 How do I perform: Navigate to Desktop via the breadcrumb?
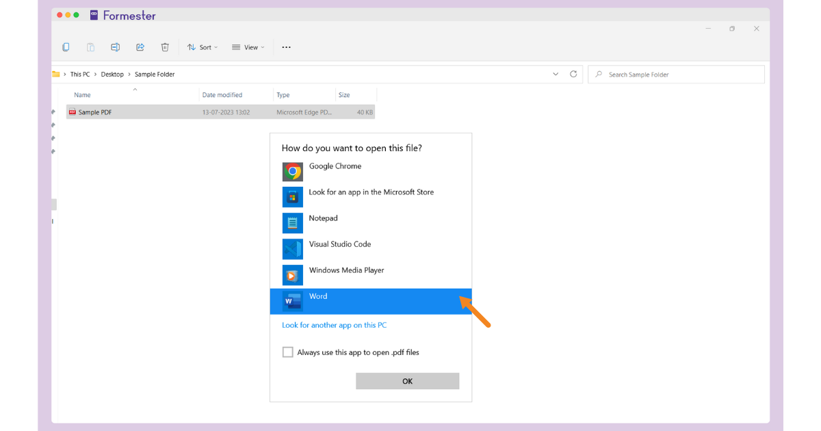[112, 74]
